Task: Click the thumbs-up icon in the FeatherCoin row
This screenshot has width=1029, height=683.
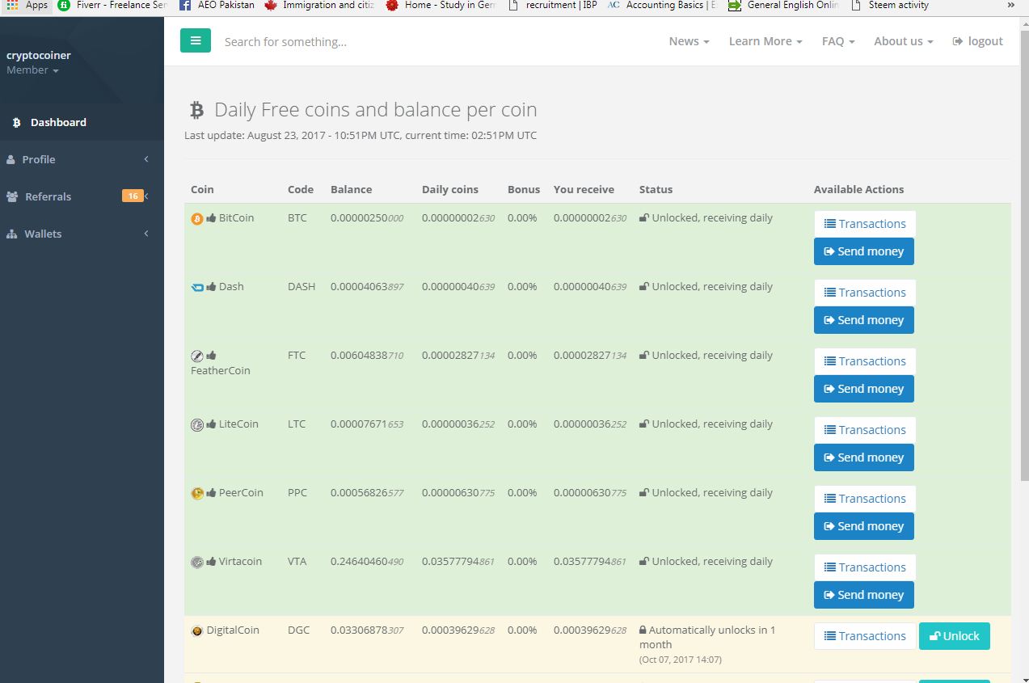Action: click(211, 355)
